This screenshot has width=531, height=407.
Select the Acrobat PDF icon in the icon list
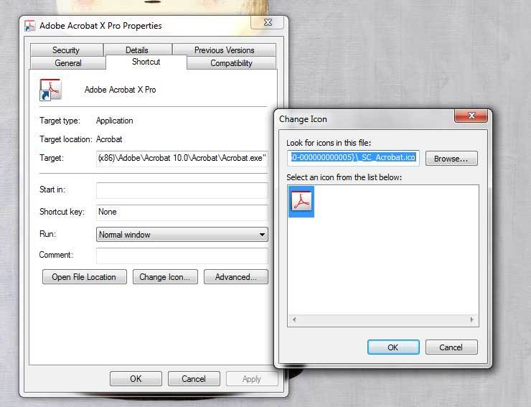(x=301, y=202)
